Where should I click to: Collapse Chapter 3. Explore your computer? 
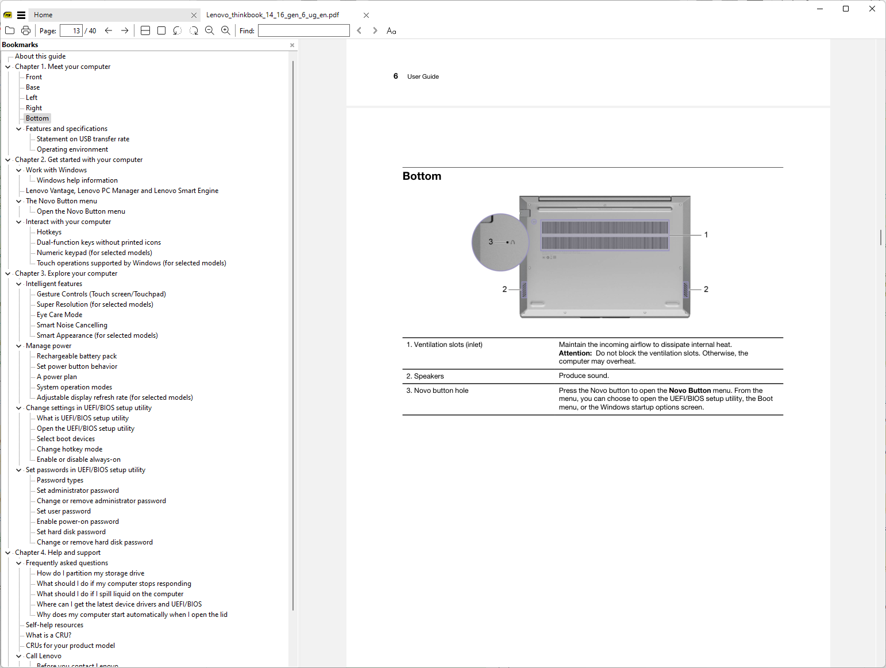pos(8,273)
